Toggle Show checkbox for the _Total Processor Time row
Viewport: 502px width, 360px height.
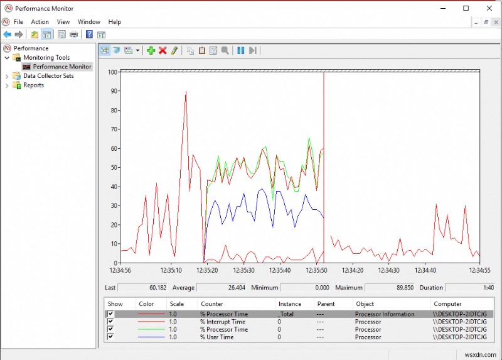[x=111, y=314]
